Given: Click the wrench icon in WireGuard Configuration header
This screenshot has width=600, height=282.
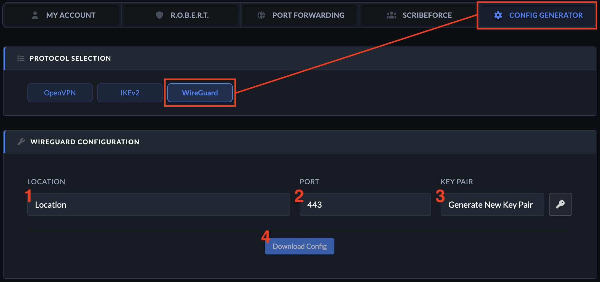Looking at the screenshot, I should (x=21, y=142).
